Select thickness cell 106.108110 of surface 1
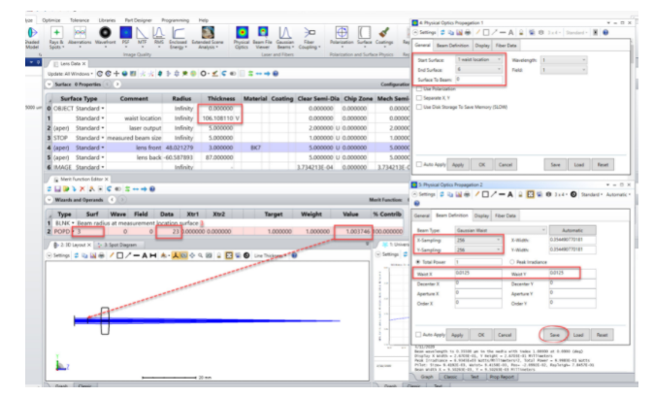654x398 pixels. pyautogui.click(x=221, y=118)
